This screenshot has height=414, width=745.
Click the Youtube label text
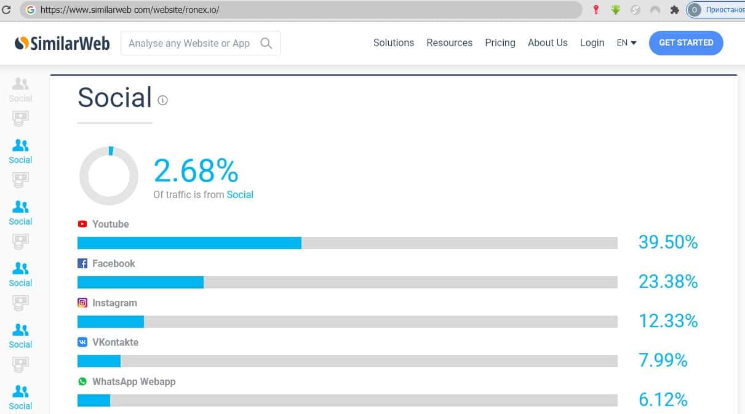click(111, 224)
